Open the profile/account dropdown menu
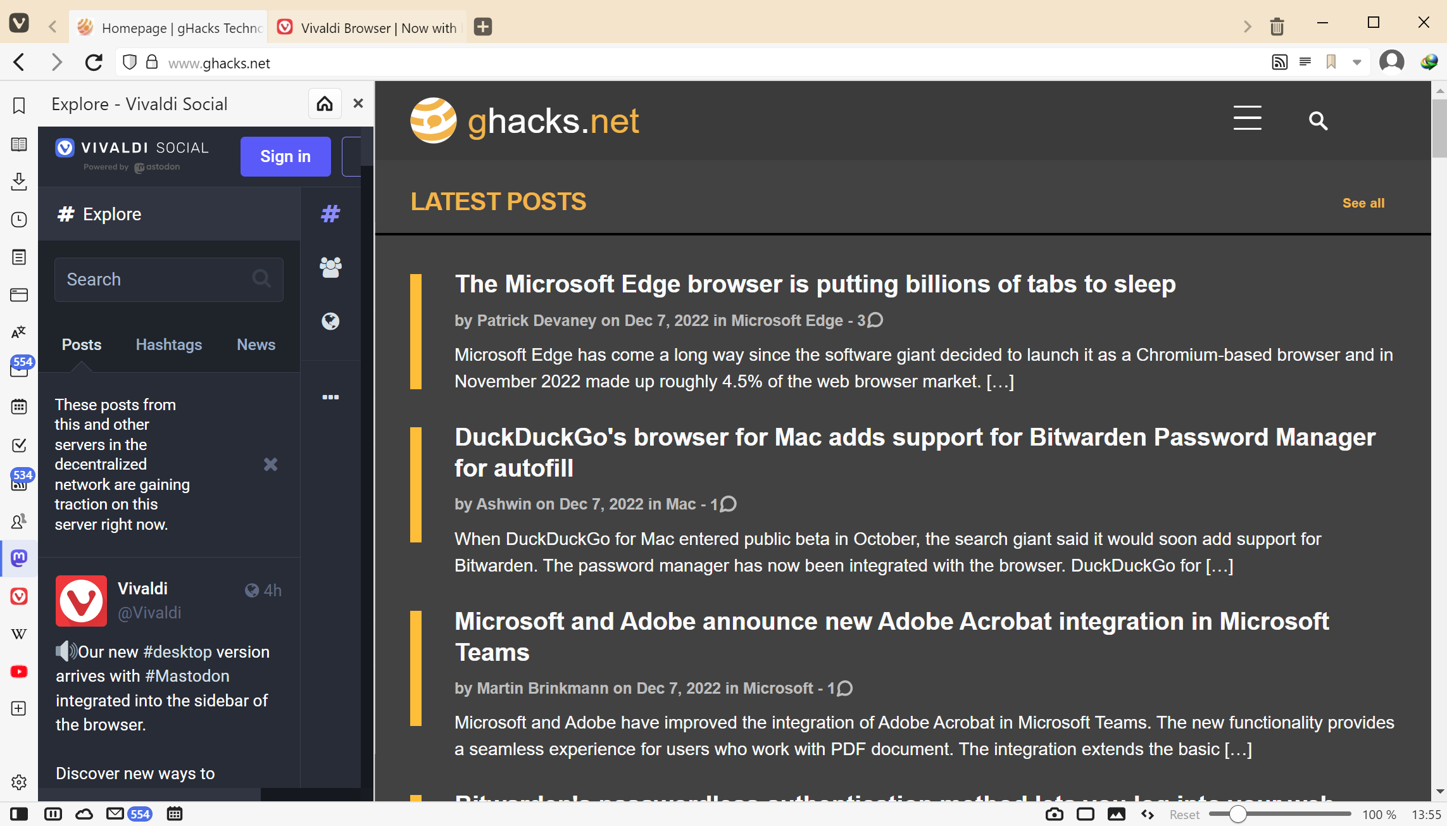Image resolution: width=1447 pixels, height=826 pixels. pos(1393,63)
